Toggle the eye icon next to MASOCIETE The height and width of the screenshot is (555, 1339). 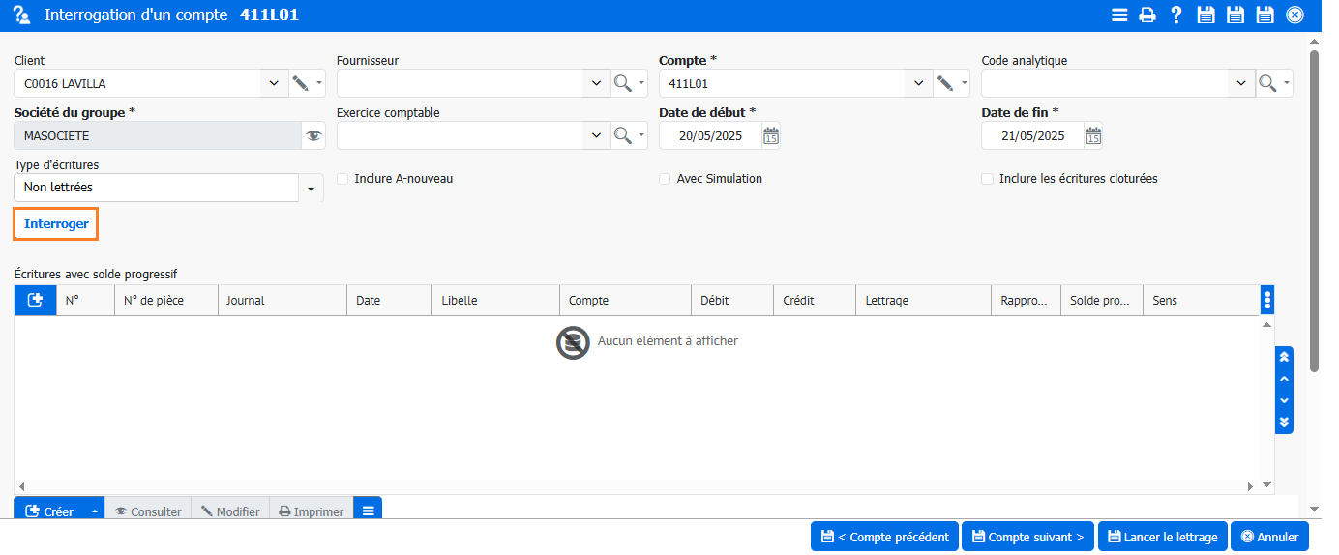[x=313, y=136]
